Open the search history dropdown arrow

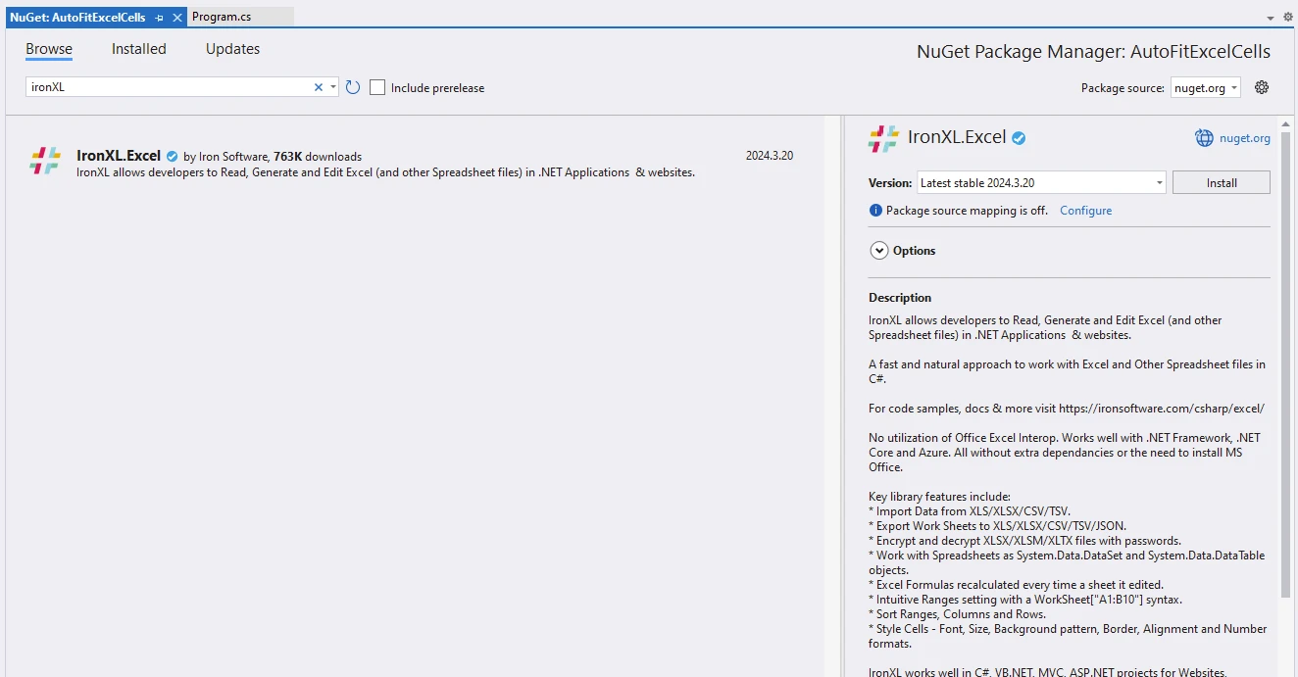tap(333, 87)
